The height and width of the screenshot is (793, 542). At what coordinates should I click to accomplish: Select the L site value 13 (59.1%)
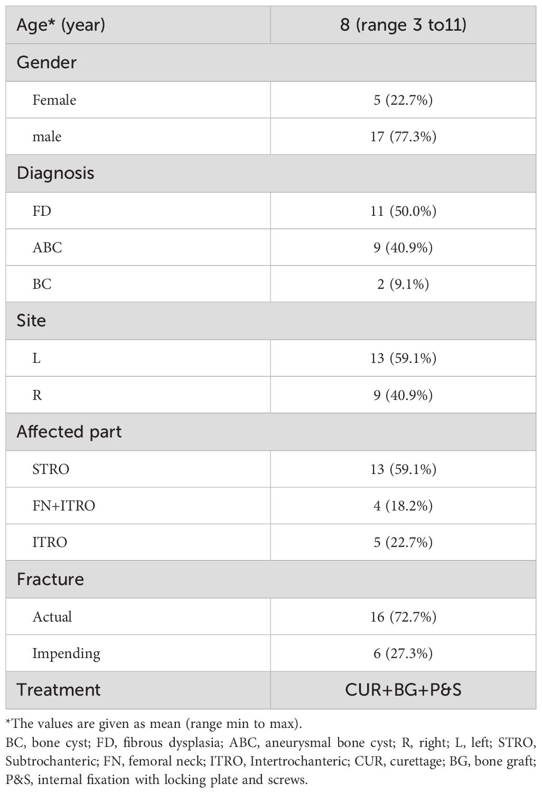pyautogui.click(x=403, y=358)
